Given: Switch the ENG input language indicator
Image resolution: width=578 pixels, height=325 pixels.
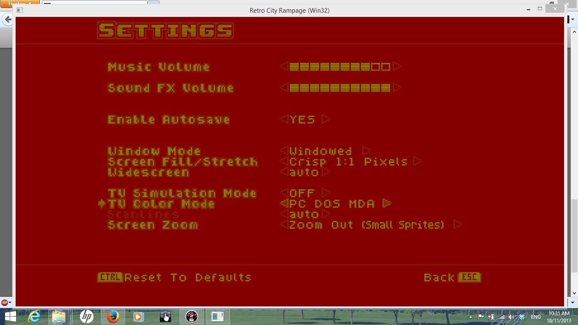Looking at the screenshot, I should tap(536, 317).
